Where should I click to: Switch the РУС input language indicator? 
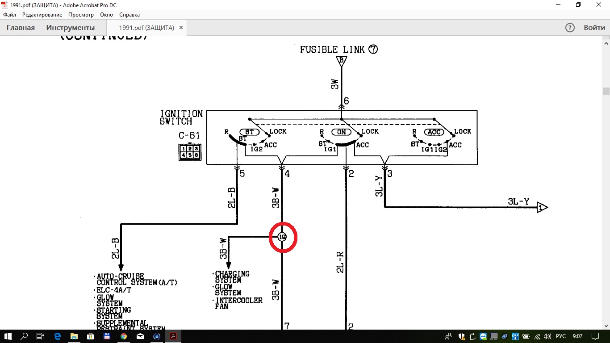tap(561, 336)
